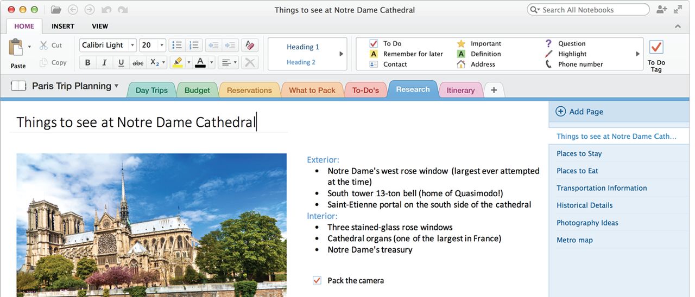Apply the Contact tag
This screenshot has height=297, width=695.
388,64
